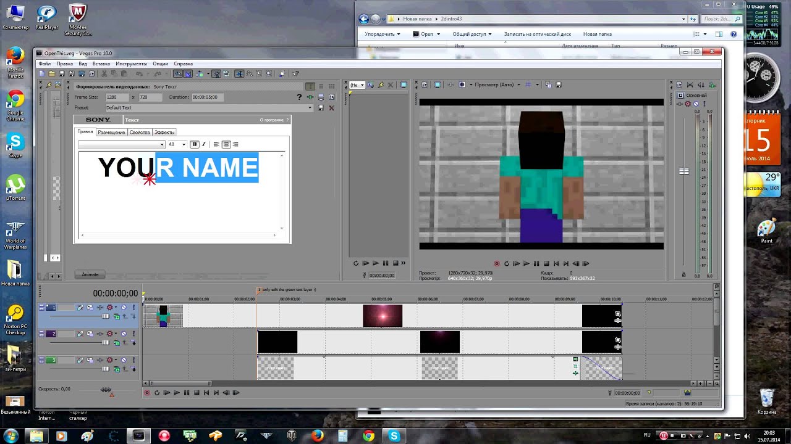Click the Open project folder icon
The image size is (791, 444).
(52, 73)
